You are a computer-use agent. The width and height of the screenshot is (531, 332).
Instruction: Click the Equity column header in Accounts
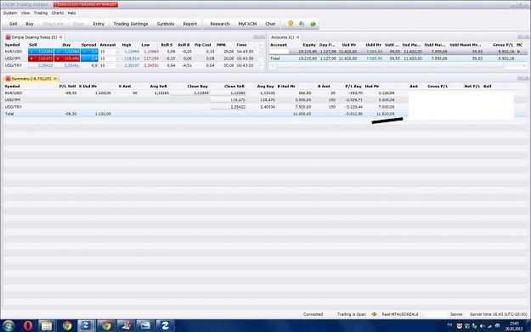point(309,45)
